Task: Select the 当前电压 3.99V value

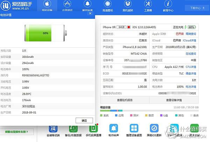Action: (26, 81)
